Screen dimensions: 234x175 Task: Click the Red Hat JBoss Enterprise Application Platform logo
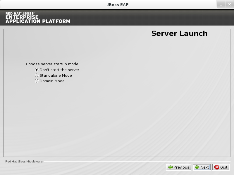[x=38, y=17]
